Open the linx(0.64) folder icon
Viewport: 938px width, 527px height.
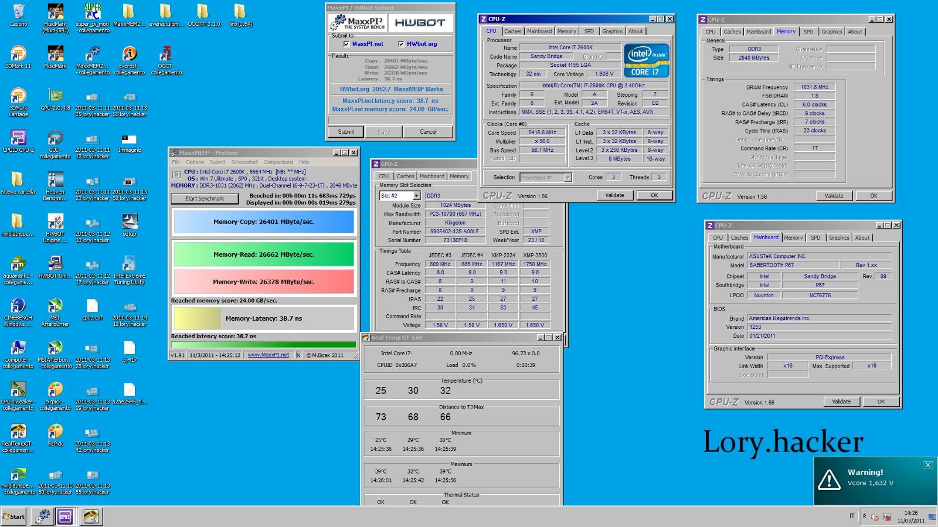pos(240,15)
